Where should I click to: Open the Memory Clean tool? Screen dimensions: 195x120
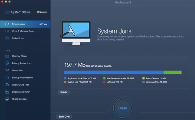(x=25, y=56)
